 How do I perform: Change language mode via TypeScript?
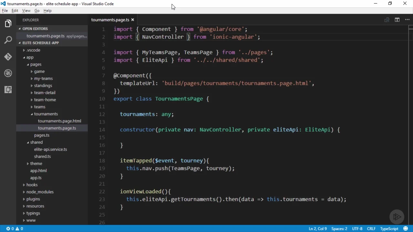[x=389, y=228]
